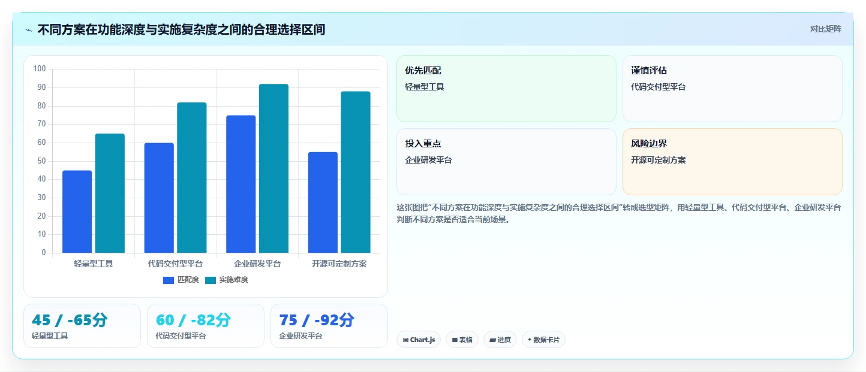Select the 实施难度 bar for 开源可定制方案

coord(356,172)
